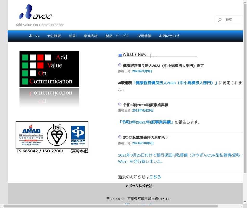This screenshot has height=208, width=247.
Task: Select 事業内容 in the navigation bar
Action: click(91, 36)
